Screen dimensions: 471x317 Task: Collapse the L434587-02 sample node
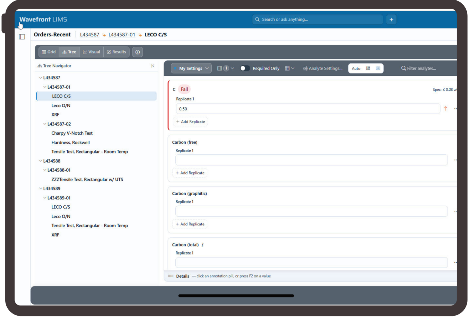tap(45, 124)
